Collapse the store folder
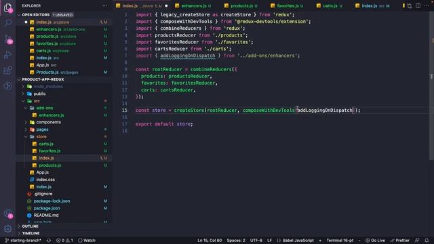The height and width of the screenshot is (244, 434). pyautogui.click(x=26, y=137)
